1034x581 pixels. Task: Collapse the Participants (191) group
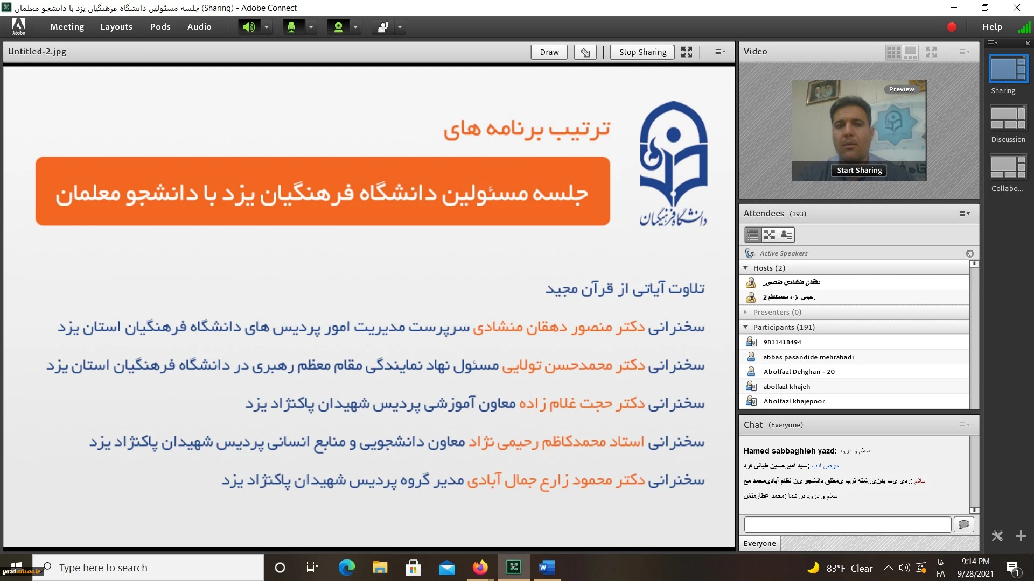click(x=746, y=327)
